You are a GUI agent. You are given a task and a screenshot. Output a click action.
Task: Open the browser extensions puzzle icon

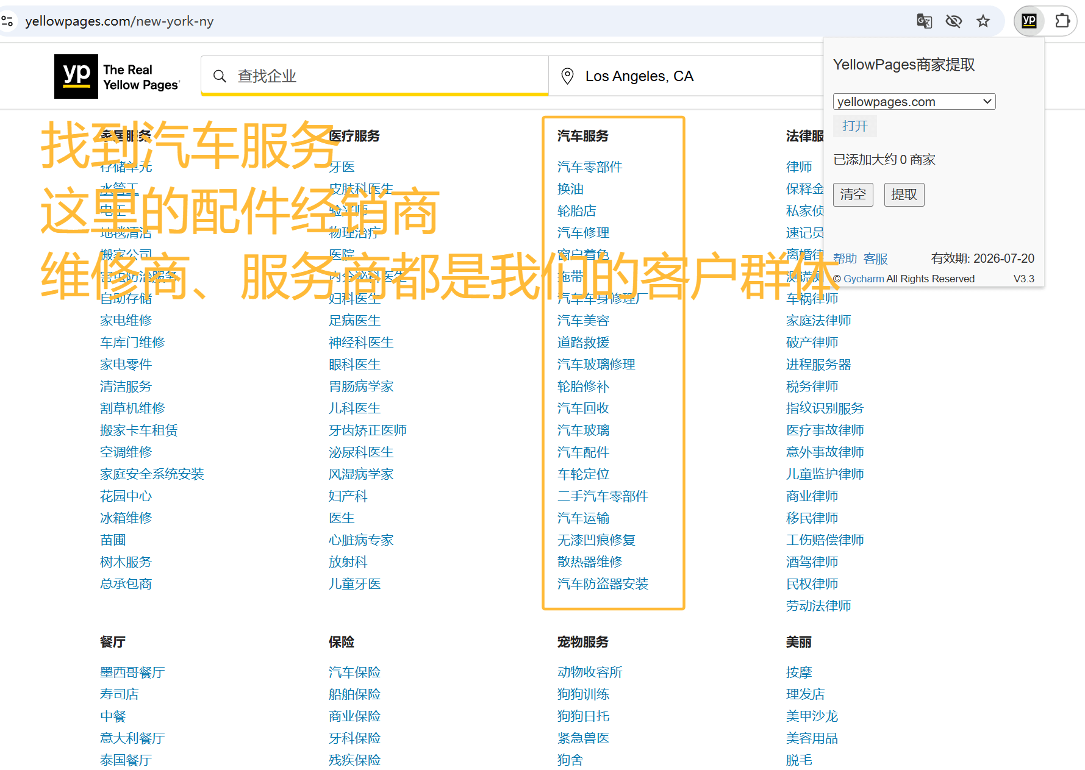1062,21
